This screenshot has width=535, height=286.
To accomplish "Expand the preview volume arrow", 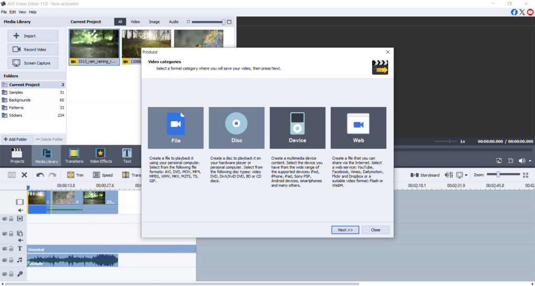I will [530, 161].
